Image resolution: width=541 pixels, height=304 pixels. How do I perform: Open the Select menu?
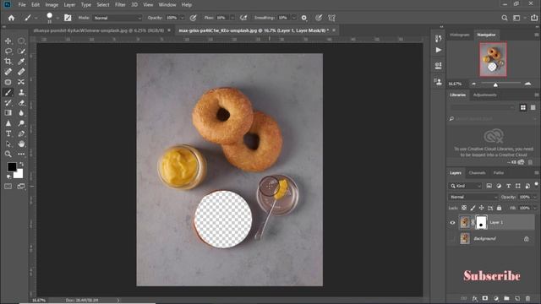tap(103, 5)
